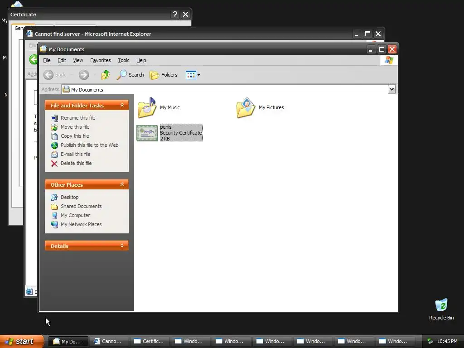Open the Help menu

(x=141, y=60)
